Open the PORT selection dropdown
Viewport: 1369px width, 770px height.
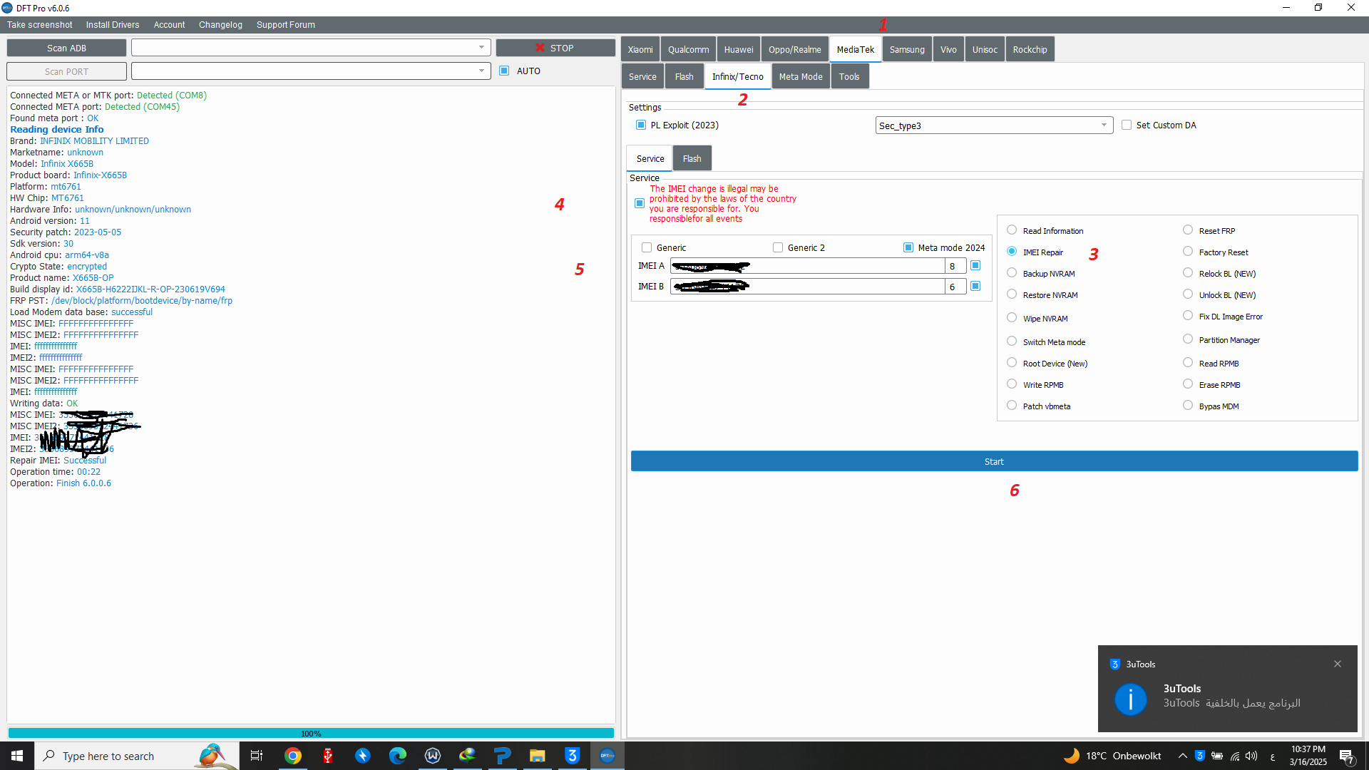click(x=311, y=71)
